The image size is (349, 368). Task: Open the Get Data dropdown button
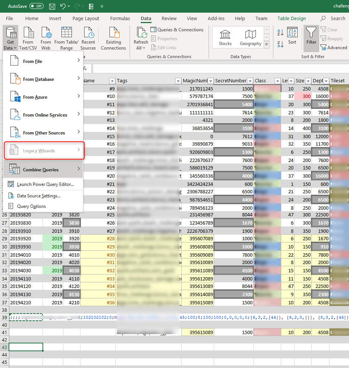pyautogui.click(x=10, y=38)
